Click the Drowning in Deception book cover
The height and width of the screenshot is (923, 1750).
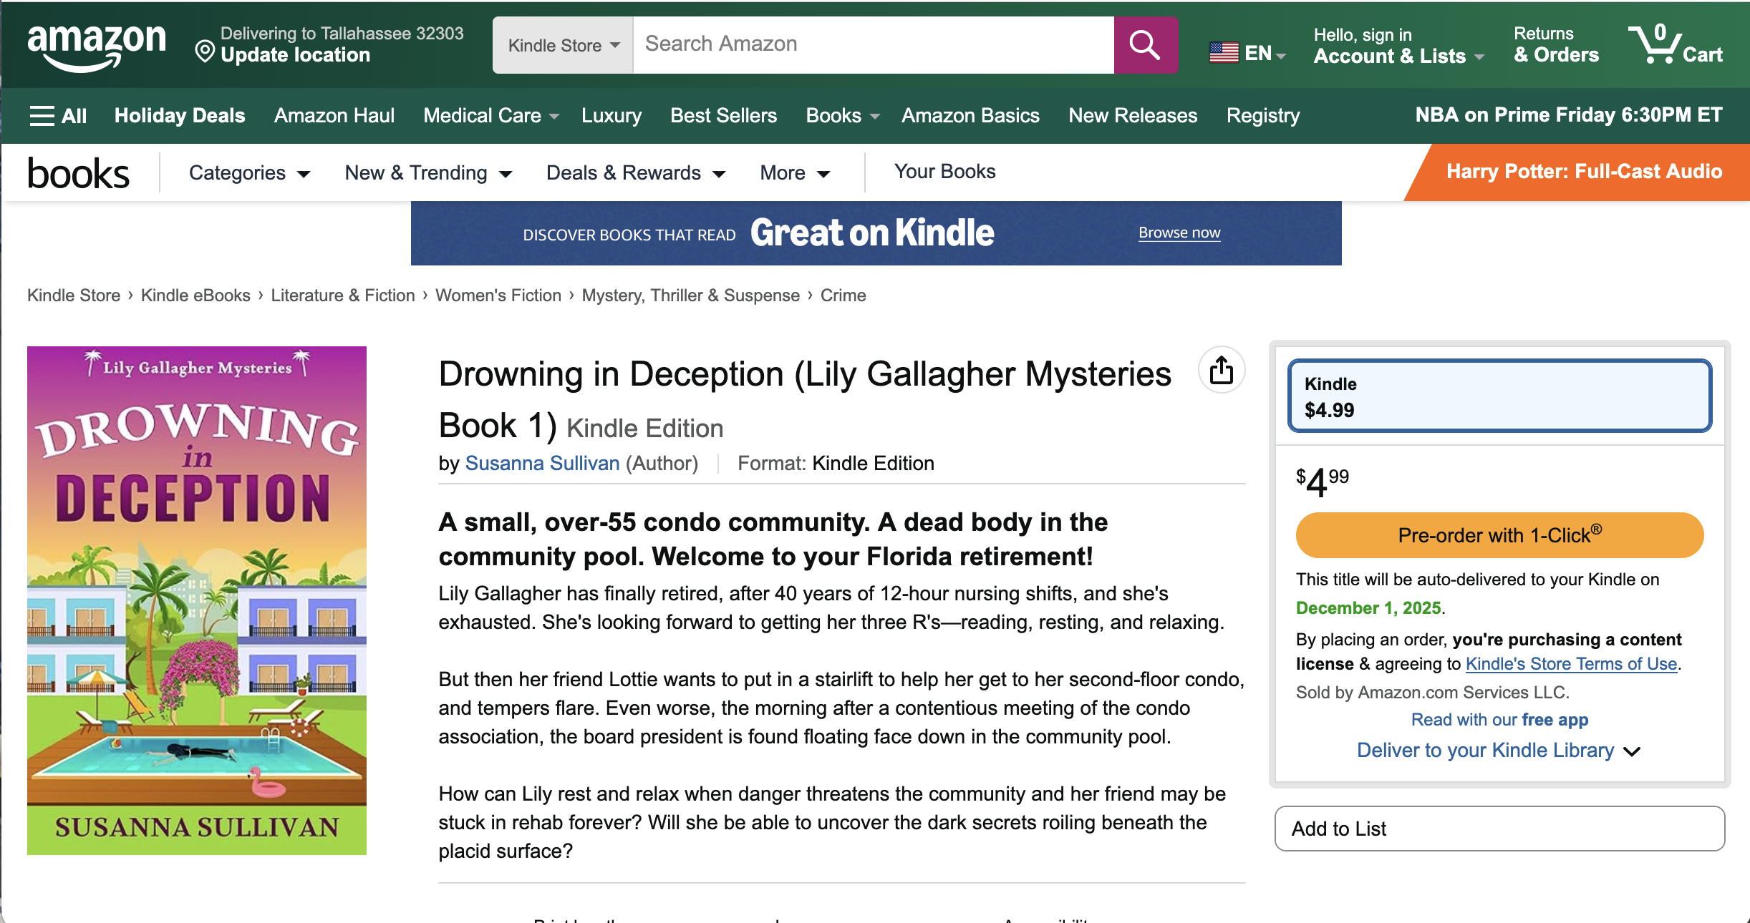197,600
